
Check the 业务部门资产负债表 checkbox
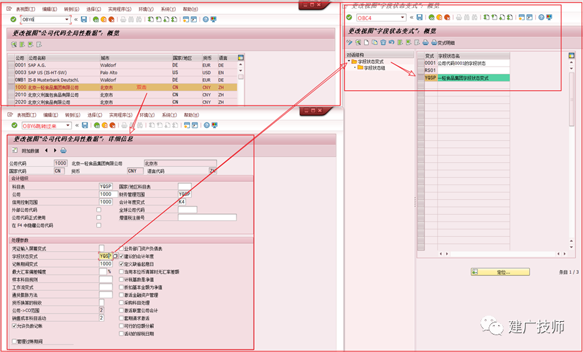click(x=121, y=248)
